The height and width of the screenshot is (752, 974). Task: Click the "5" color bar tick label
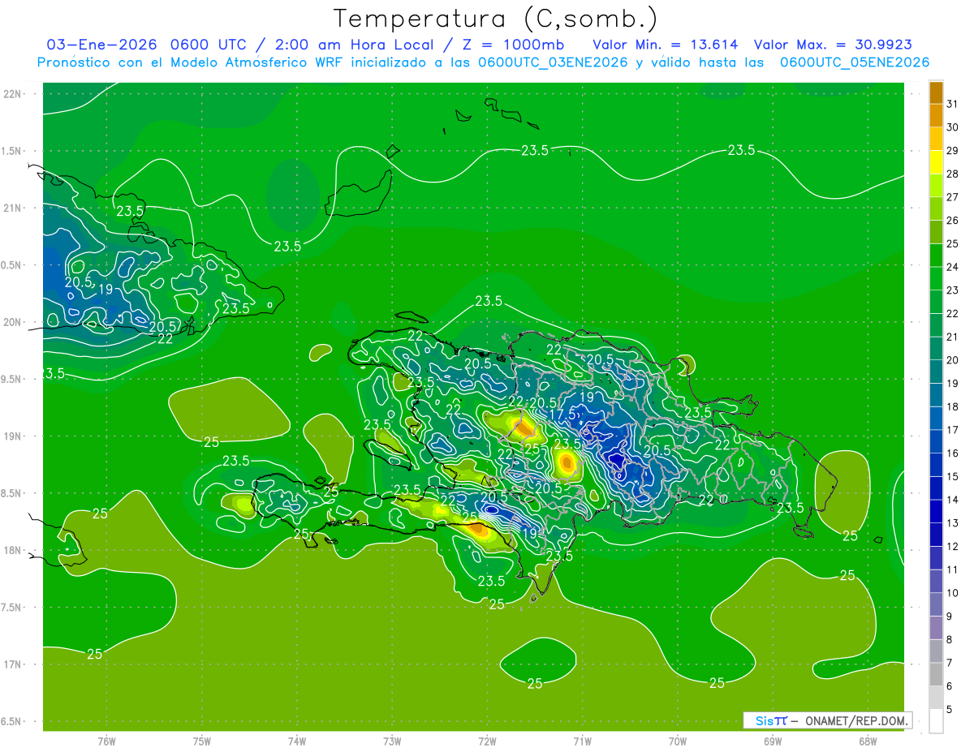point(950,710)
